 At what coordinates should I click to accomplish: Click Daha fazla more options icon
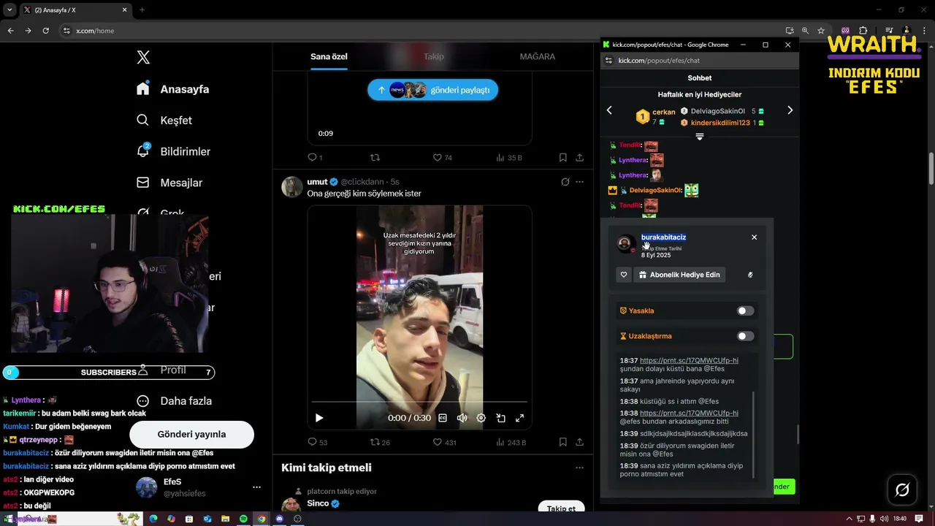coord(143,400)
